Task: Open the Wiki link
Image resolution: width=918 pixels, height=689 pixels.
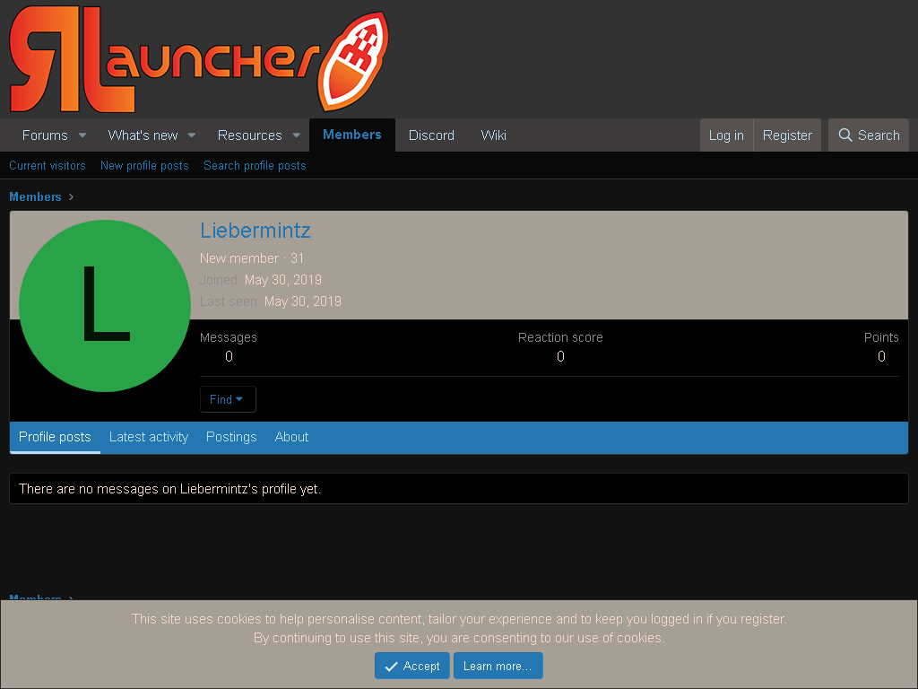Action: [x=494, y=135]
